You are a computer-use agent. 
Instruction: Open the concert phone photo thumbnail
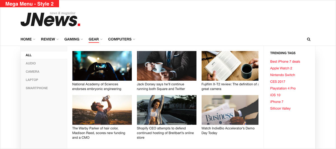[x=102, y=66]
